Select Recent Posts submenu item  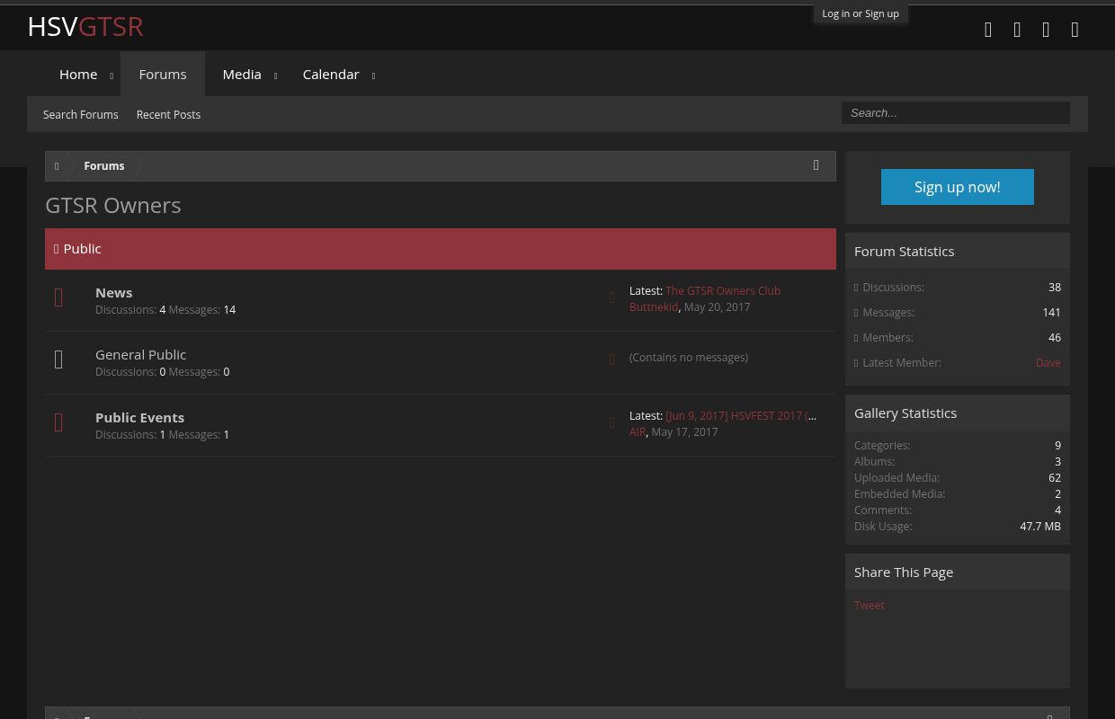click(x=168, y=114)
